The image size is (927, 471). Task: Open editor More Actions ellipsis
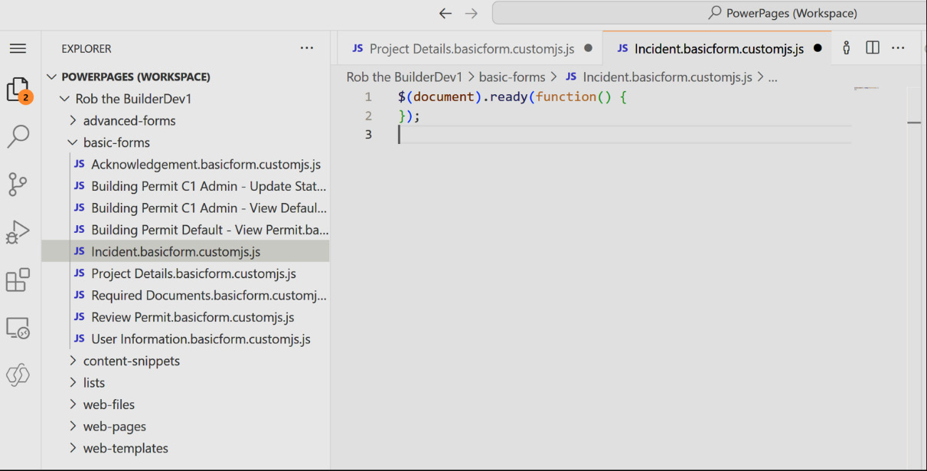899,47
